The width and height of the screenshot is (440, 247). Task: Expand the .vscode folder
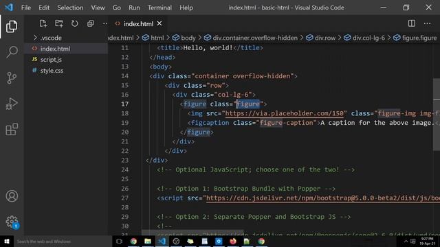(50, 38)
